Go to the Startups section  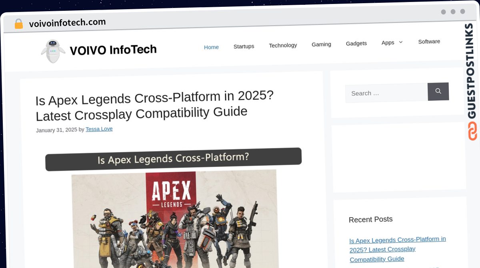(x=244, y=46)
